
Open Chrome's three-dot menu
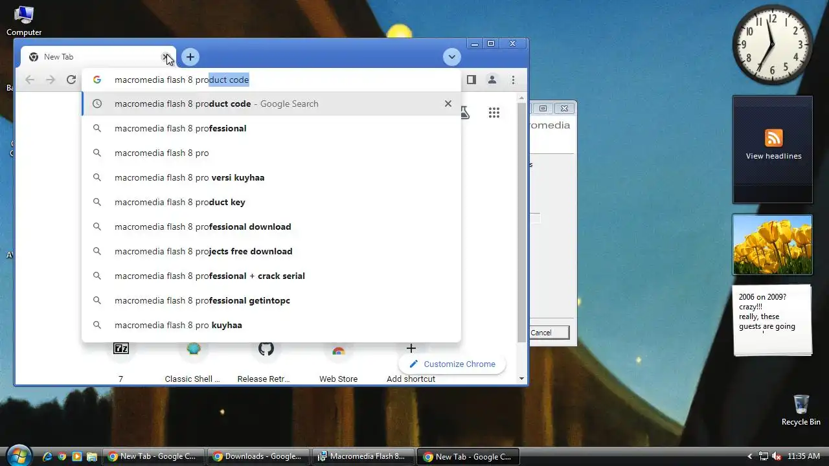pos(513,80)
